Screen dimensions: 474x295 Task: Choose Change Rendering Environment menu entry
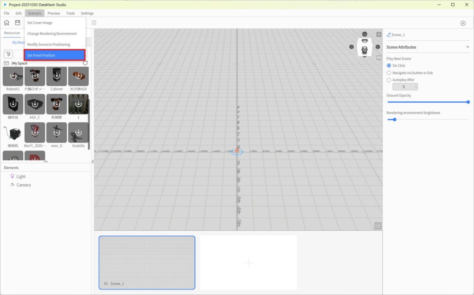52,34
